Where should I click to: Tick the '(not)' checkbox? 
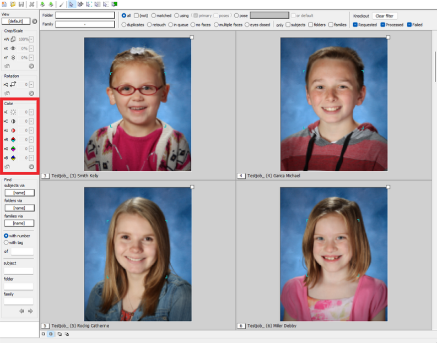[x=136, y=15]
